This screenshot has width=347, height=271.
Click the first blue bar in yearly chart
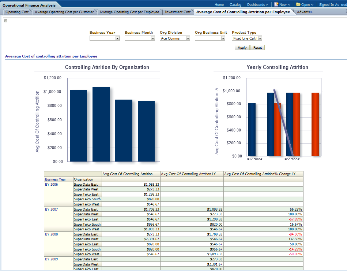click(x=252, y=130)
